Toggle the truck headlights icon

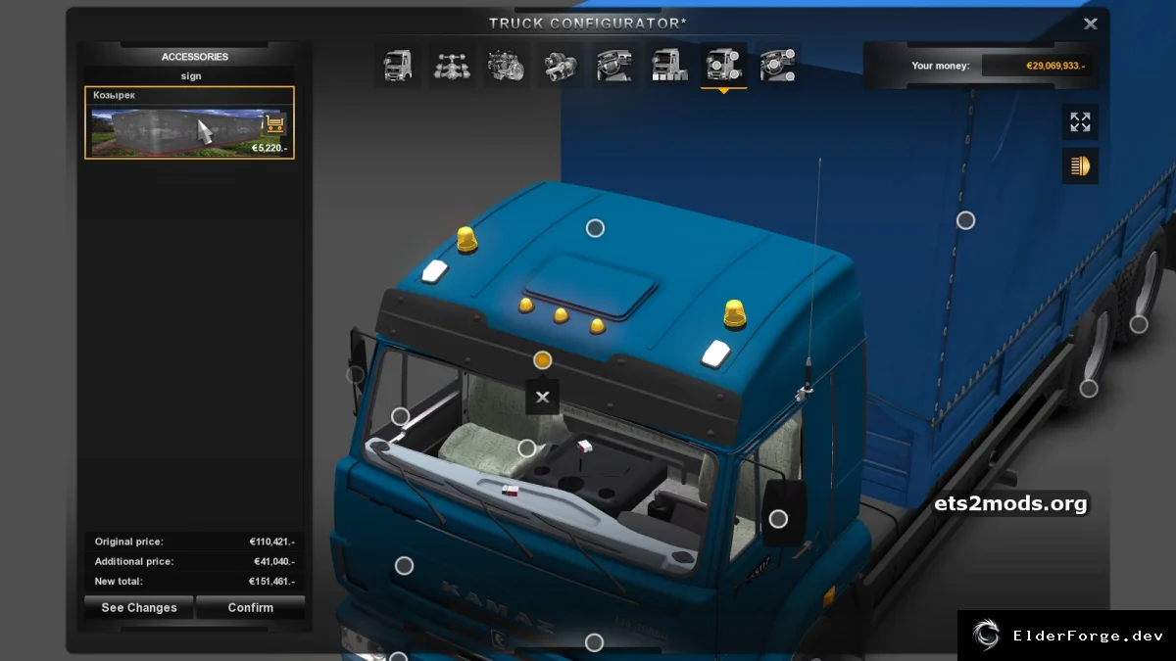point(1080,165)
